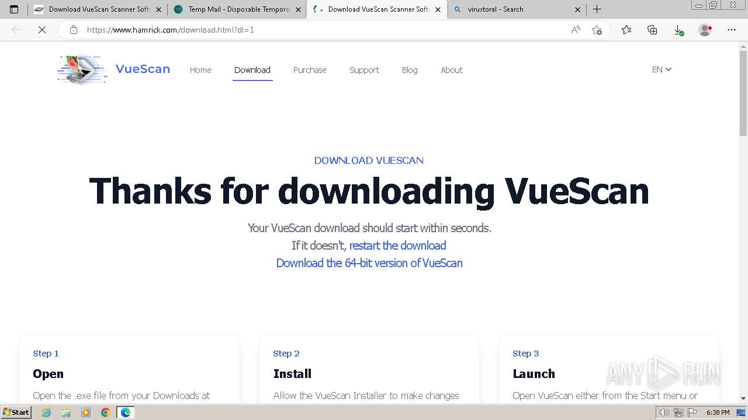
Task: Open Edge Settings and more menu
Action: [x=732, y=30]
